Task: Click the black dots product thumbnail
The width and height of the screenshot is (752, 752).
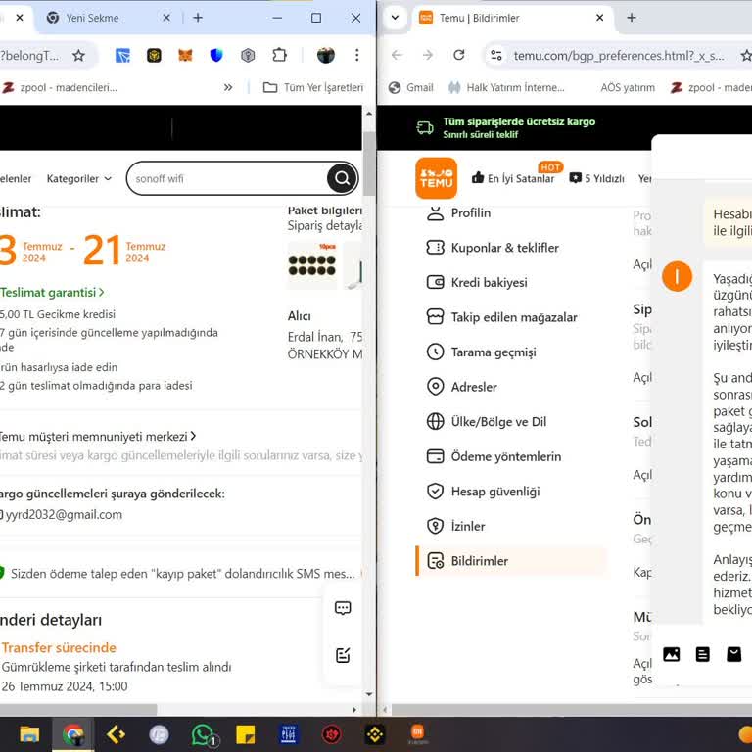Action: 312,265
